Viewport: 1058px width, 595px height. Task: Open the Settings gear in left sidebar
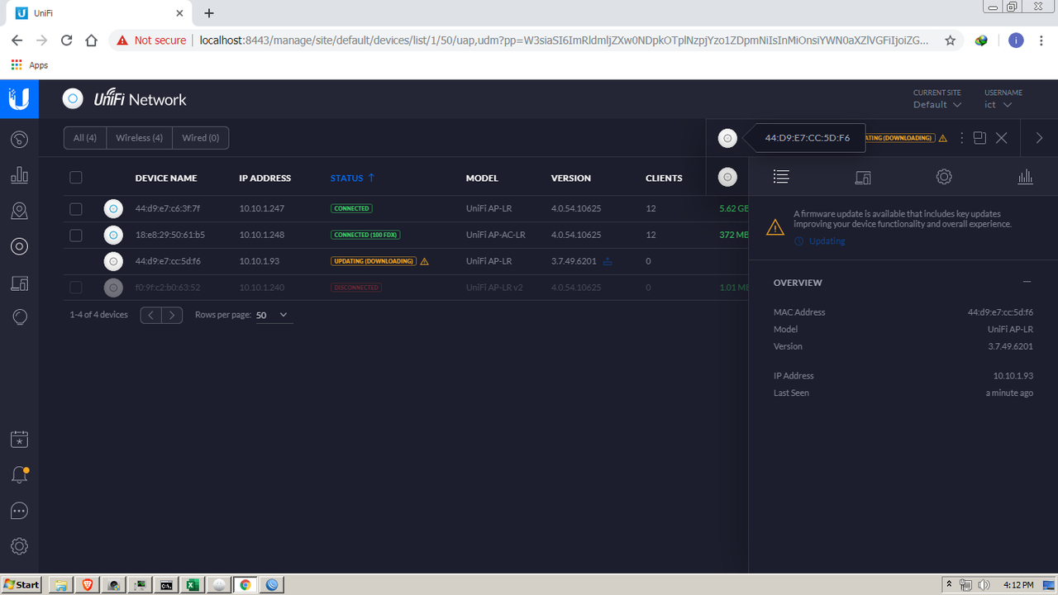19,546
